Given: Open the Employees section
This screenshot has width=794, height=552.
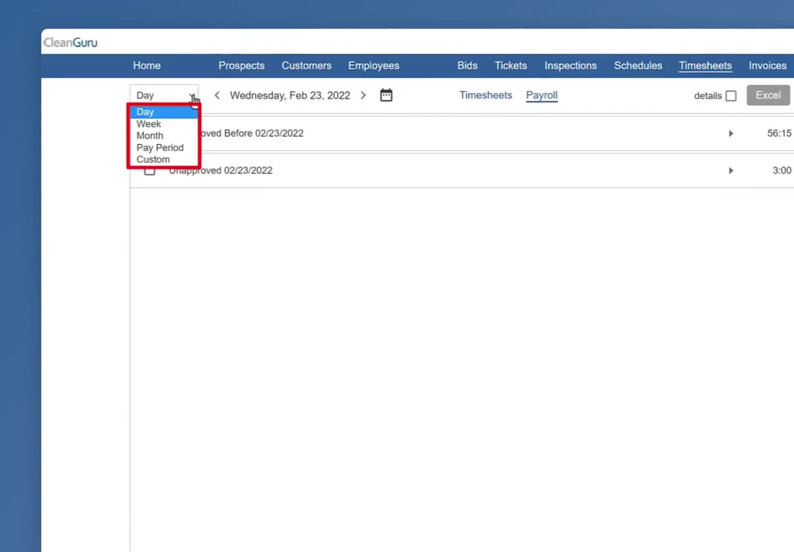Looking at the screenshot, I should pyautogui.click(x=374, y=66).
